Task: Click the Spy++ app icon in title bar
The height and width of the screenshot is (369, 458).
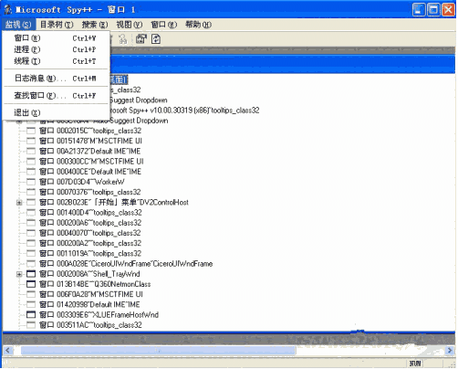Action: pos(8,10)
